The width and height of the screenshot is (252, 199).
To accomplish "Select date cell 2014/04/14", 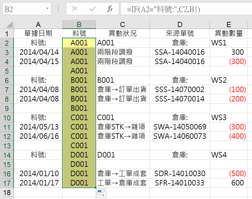I will (38, 52).
